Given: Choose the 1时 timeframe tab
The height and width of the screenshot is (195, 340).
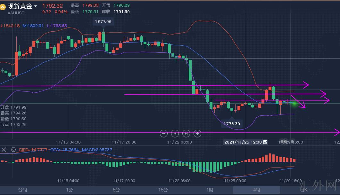Looking at the screenshot, I should (x=210, y=190).
